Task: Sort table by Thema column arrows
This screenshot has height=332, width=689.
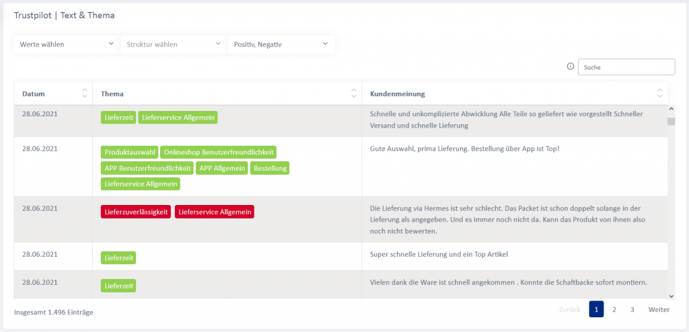Action: click(x=354, y=94)
